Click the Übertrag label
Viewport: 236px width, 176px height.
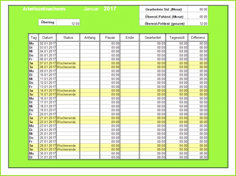[x=48, y=22]
